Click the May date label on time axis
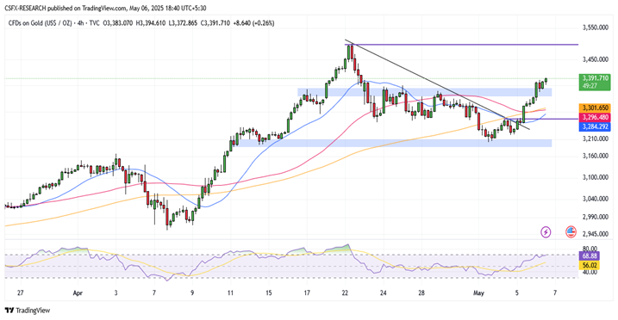The image size is (618, 320). pyautogui.click(x=478, y=292)
